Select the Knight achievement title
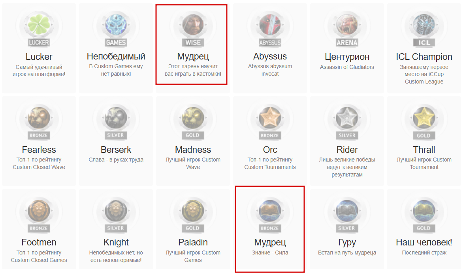Viewport: 465px width, 273px height. (116, 243)
